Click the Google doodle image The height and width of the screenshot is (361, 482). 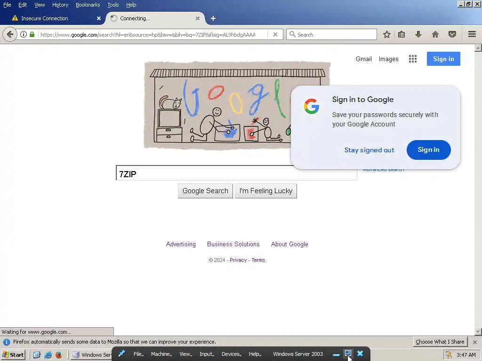click(237, 105)
